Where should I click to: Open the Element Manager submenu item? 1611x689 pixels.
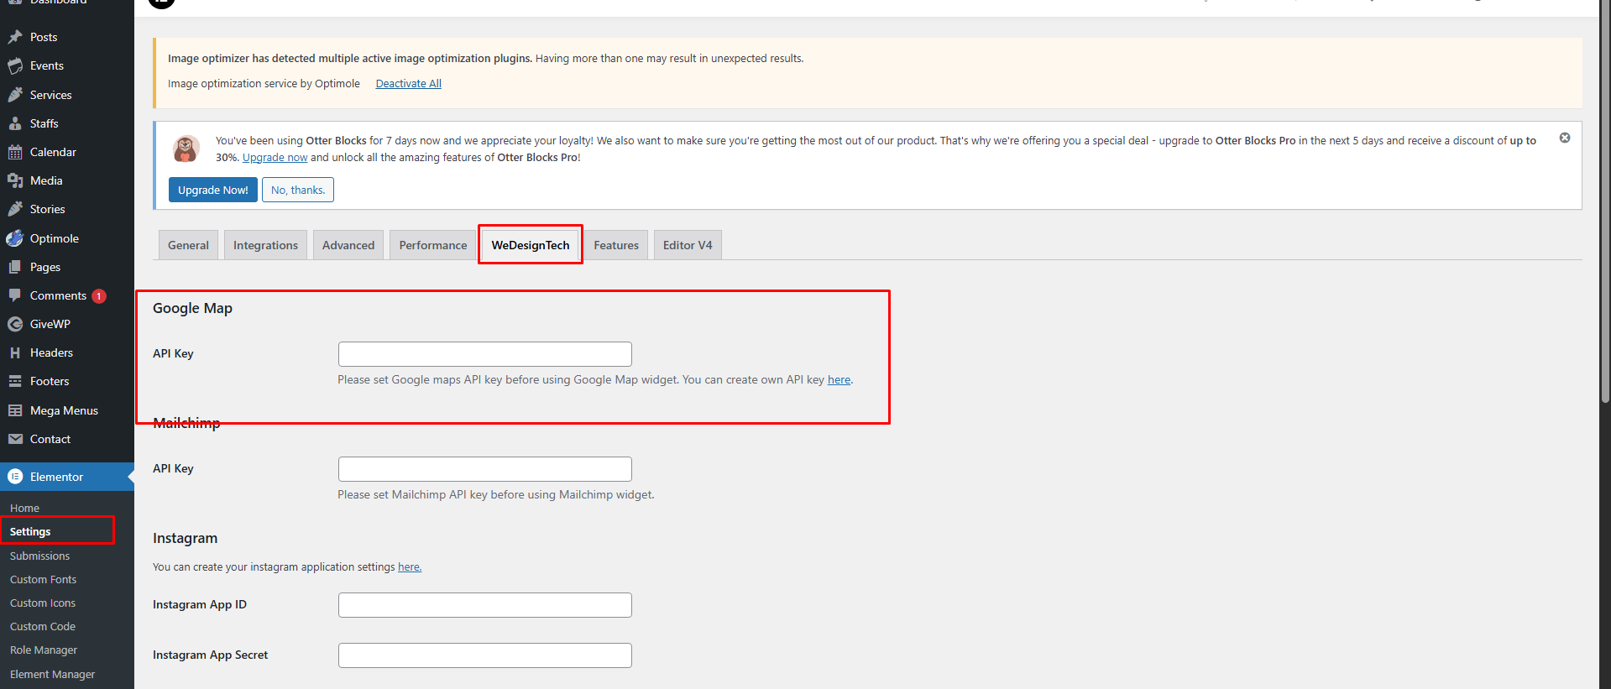pos(53,674)
